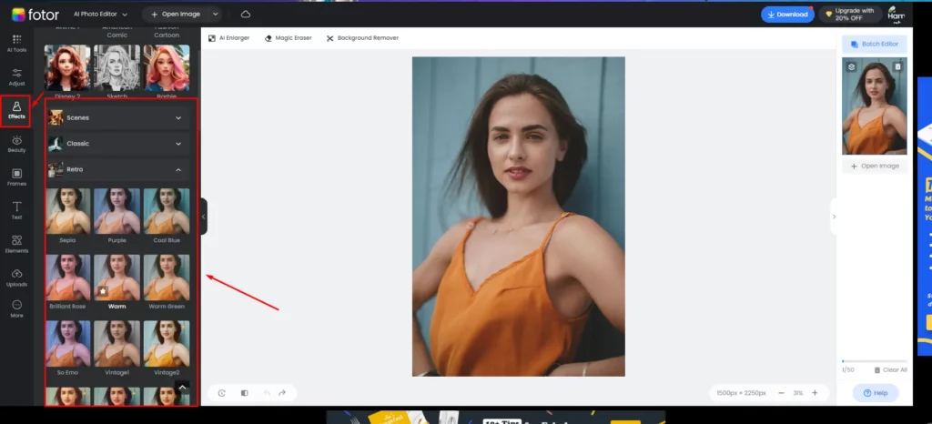The image size is (932, 424).
Task: Open the Batch Editor
Action: [875, 44]
